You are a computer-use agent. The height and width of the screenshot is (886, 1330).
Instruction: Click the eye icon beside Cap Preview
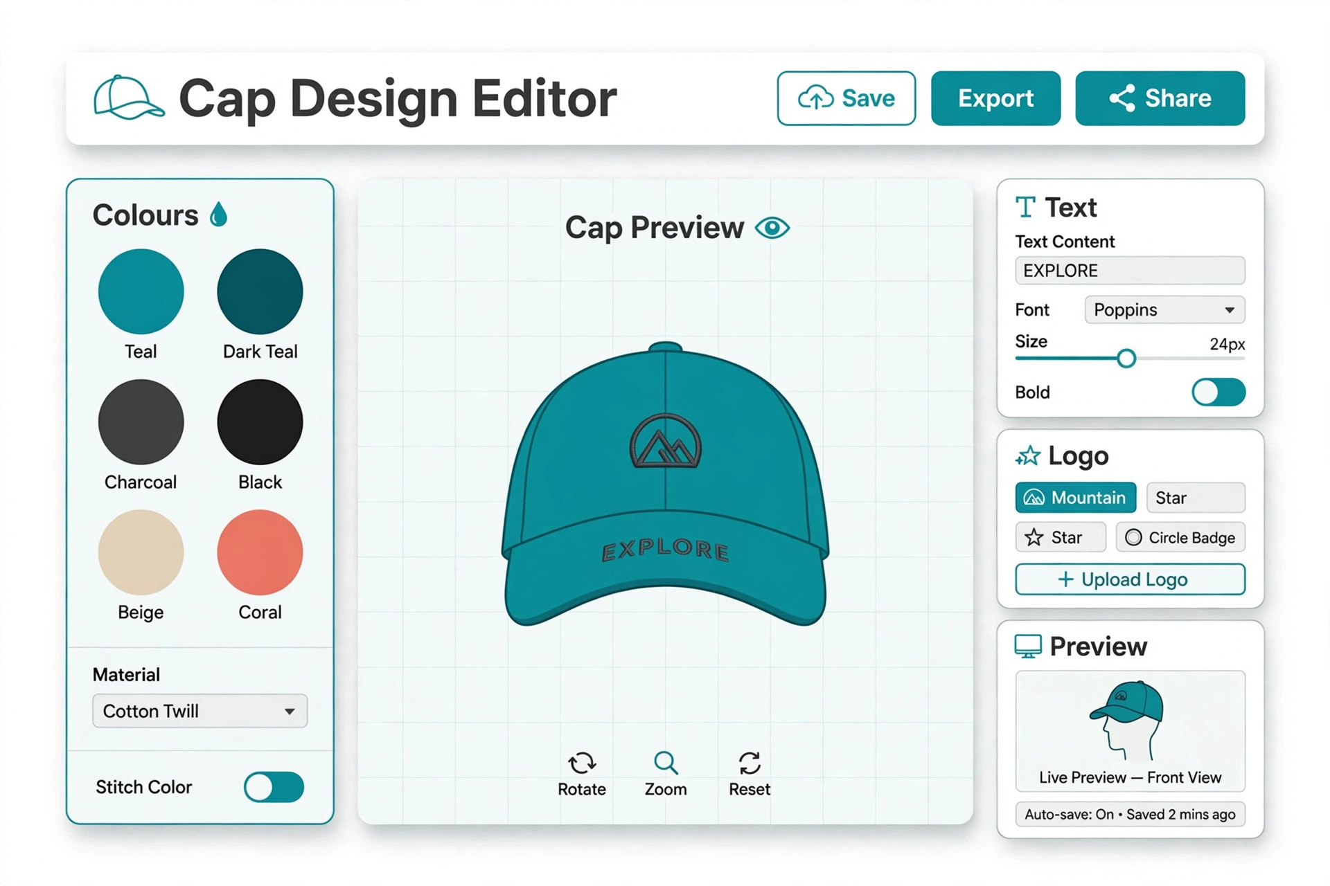(772, 228)
